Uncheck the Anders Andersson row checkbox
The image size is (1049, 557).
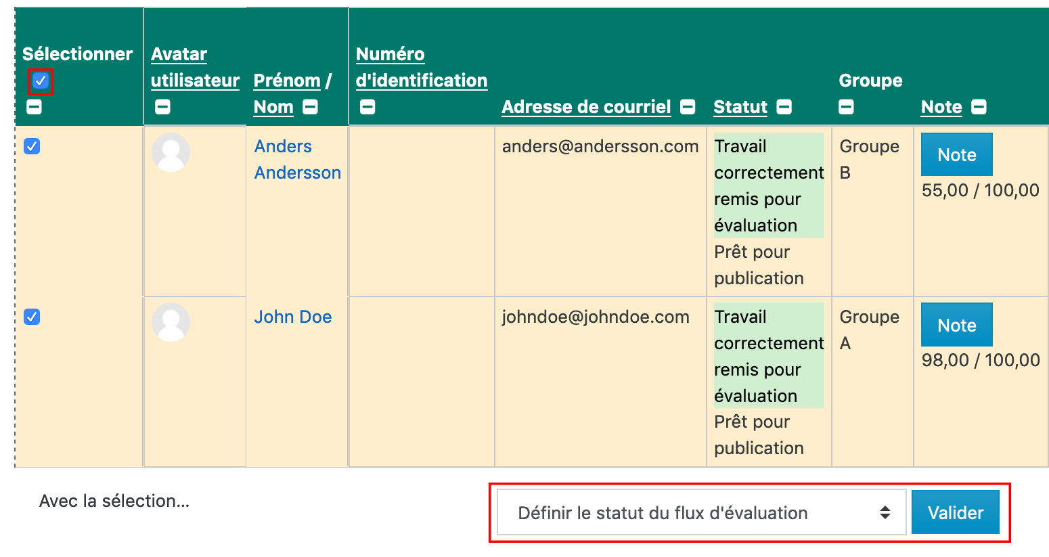(32, 146)
